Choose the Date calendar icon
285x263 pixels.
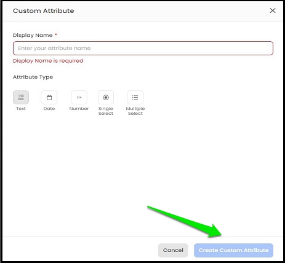49,98
